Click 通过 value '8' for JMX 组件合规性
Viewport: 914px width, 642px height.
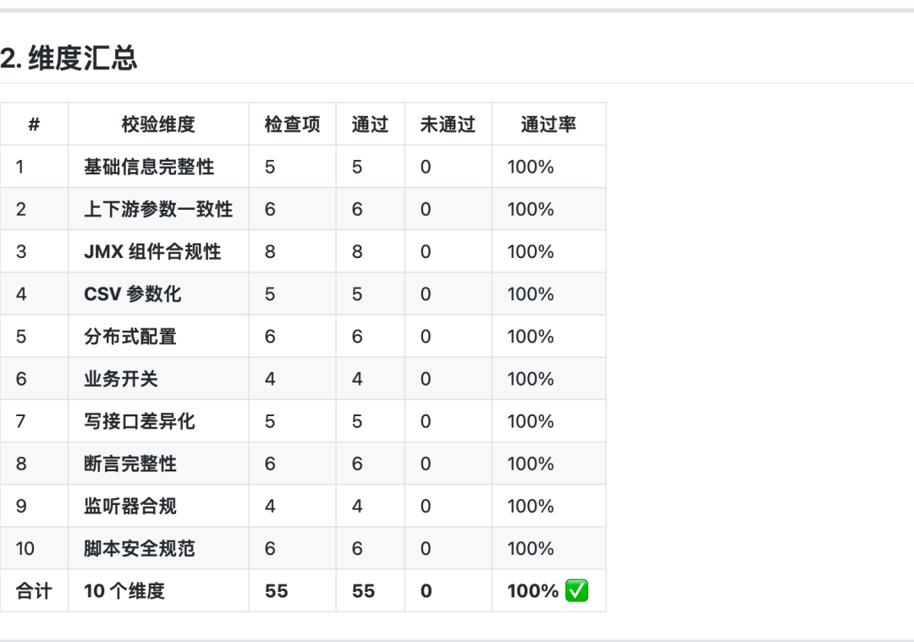[x=357, y=252]
